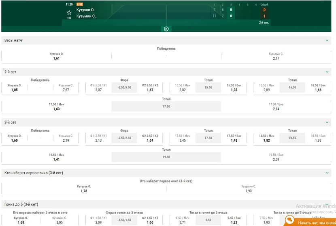The image size is (336, 226).
Task: Bet Кузьмин С. first to 5 points 2,05
Action: click(x=60, y=220)
